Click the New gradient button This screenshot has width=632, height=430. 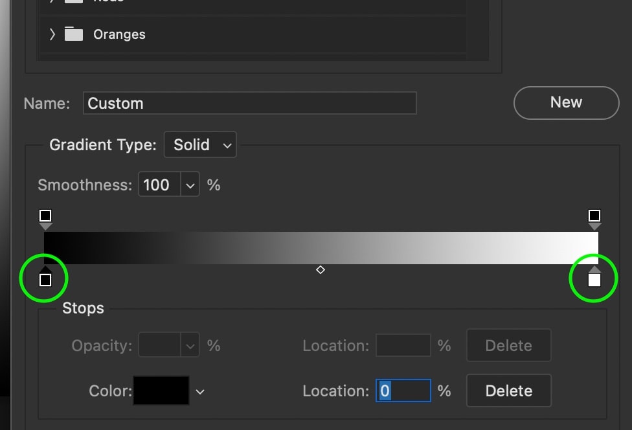tap(566, 102)
